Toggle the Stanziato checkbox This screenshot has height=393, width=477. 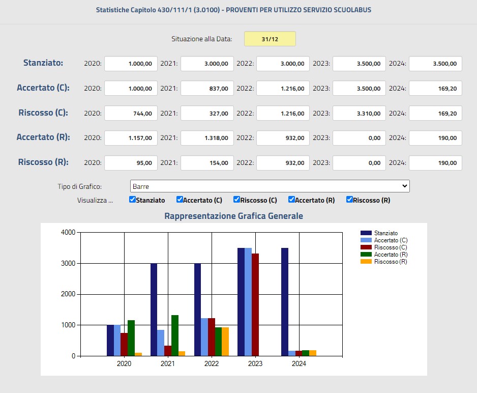132,200
